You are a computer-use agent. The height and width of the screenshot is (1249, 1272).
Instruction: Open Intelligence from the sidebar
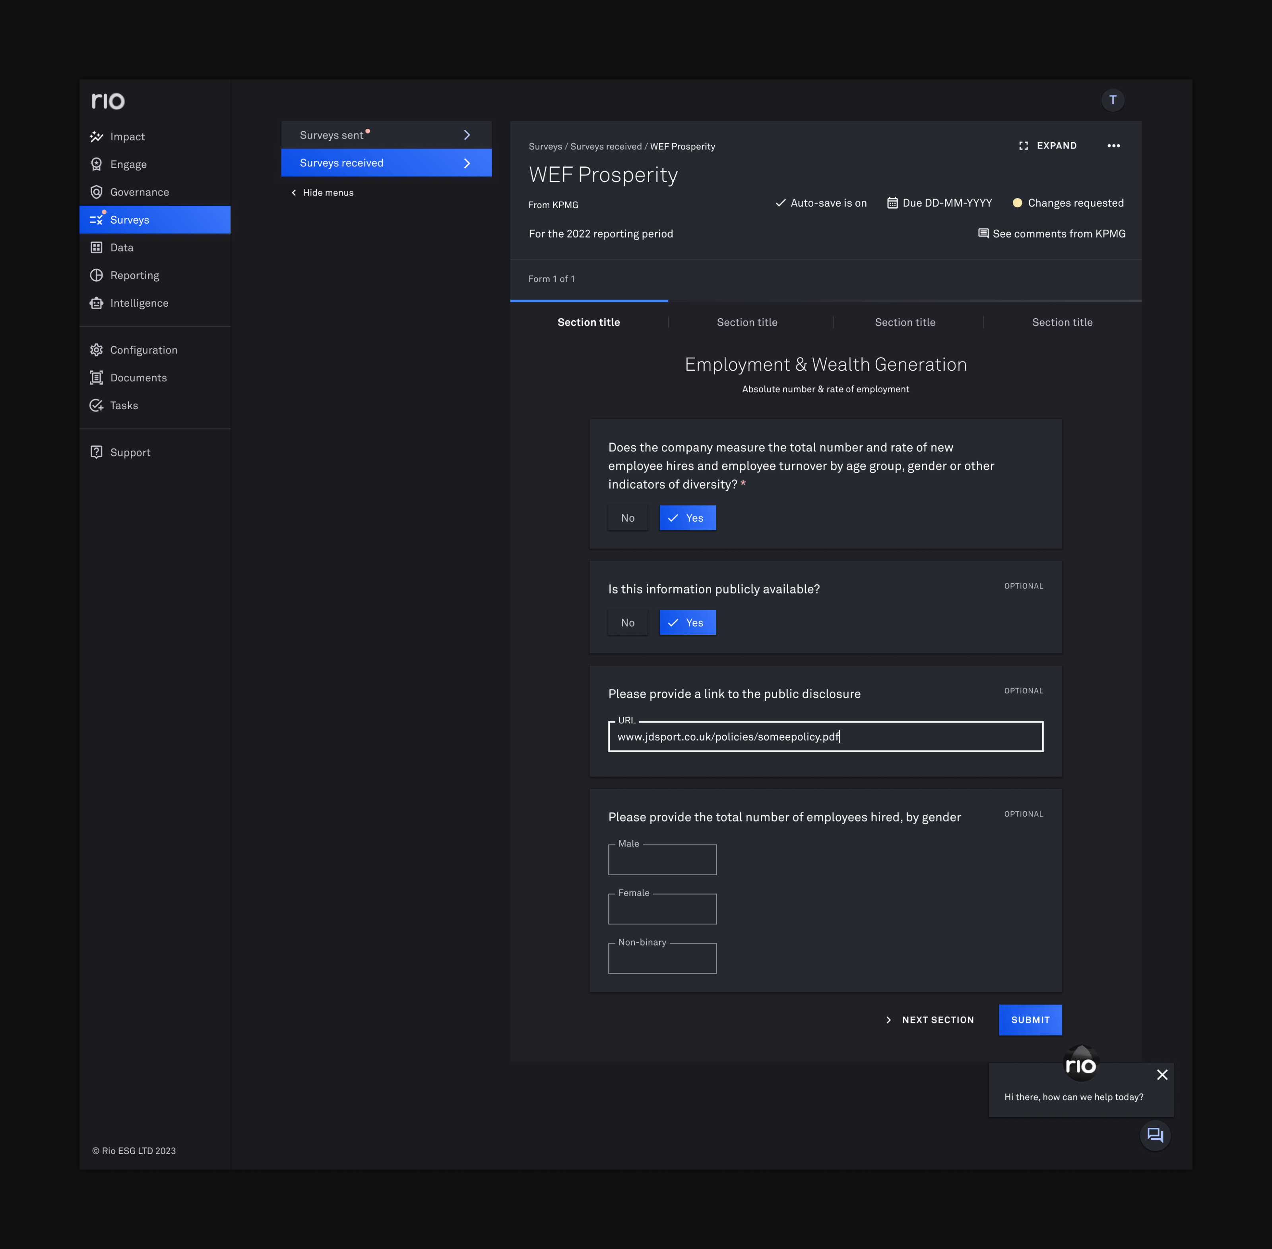(155, 303)
